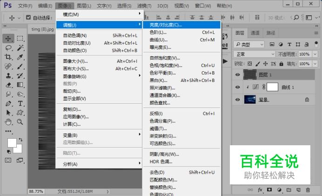Hide the 曲线 1 adjustment layer
The height and width of the screenshot is (196, 322).
(238, 87)
